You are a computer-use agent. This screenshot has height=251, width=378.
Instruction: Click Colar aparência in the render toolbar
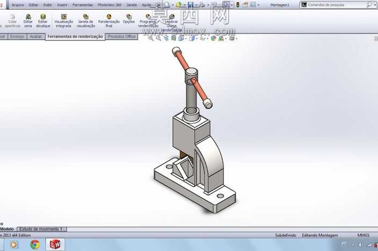[12, 21]
